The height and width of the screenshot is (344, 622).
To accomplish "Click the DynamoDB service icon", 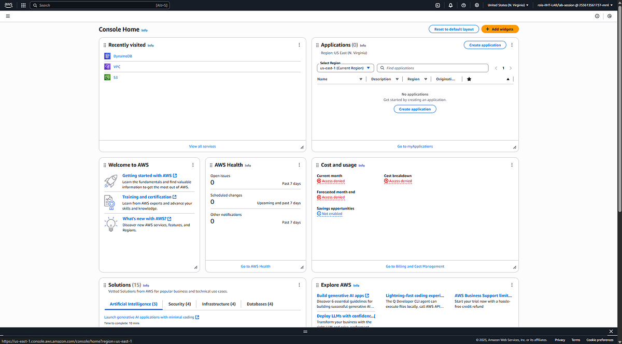I will point(107,56).
